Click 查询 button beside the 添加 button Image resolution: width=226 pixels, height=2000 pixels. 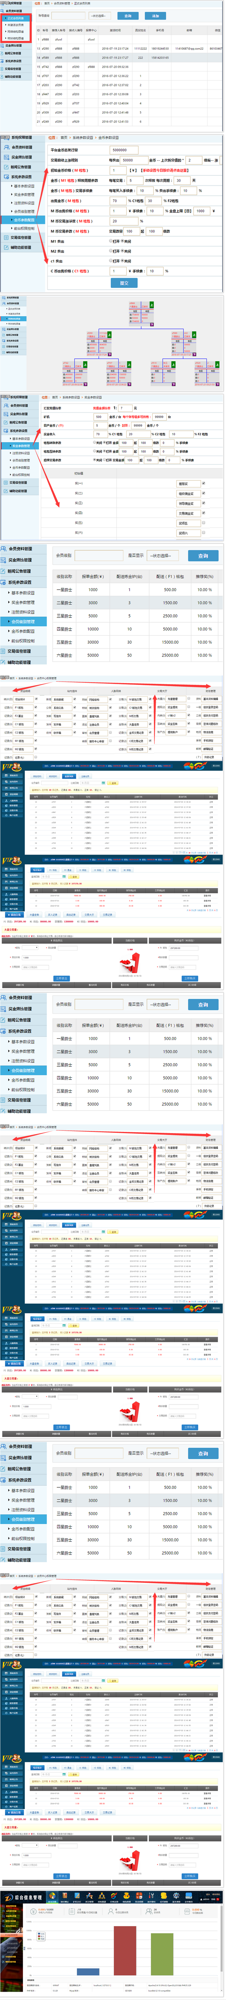[x=128, y=16]
